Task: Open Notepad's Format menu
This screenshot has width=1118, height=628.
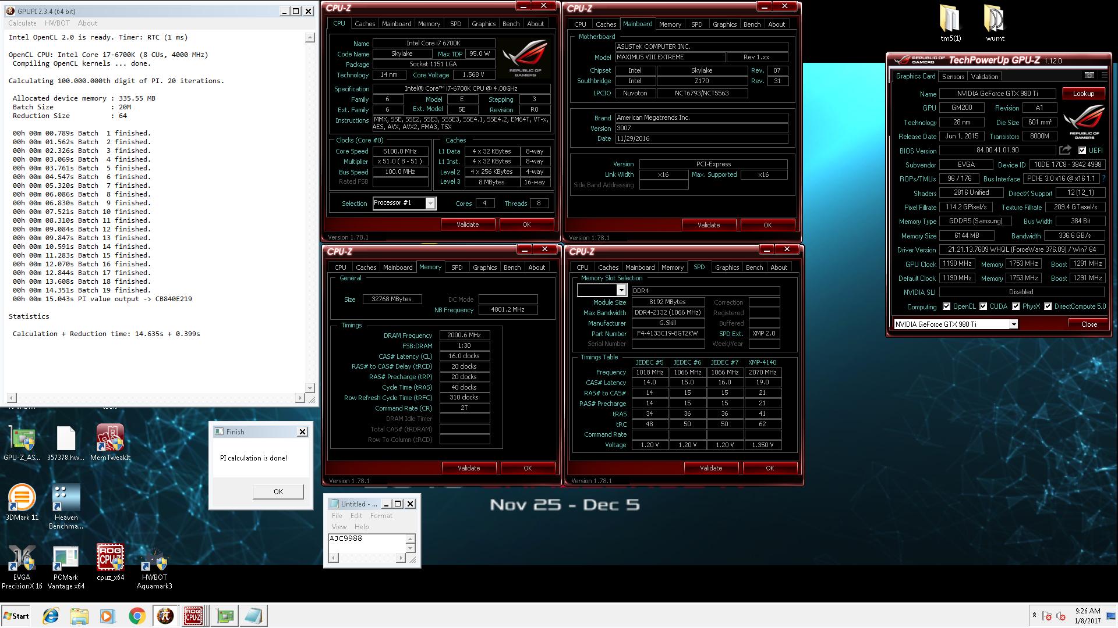Action: click(381, 516)
